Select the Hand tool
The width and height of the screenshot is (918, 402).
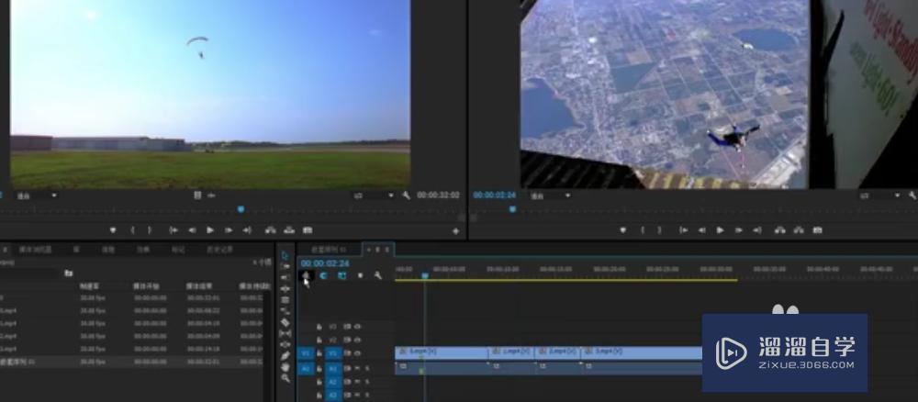(x=285, y=367)
